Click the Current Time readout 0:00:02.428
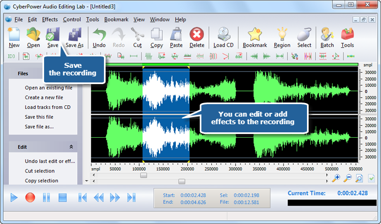Screen dimensions: 381x224 (x=352, y=193)
